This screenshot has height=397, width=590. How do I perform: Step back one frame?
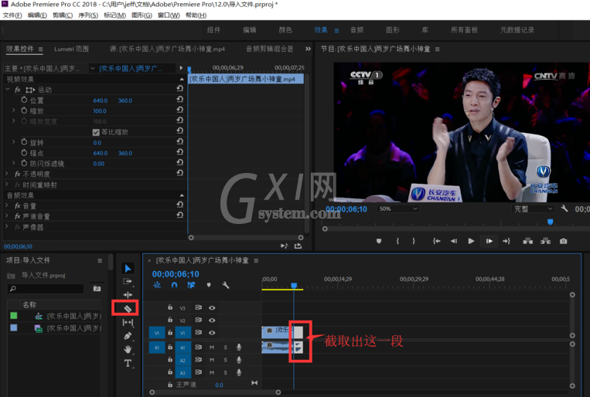454,241
